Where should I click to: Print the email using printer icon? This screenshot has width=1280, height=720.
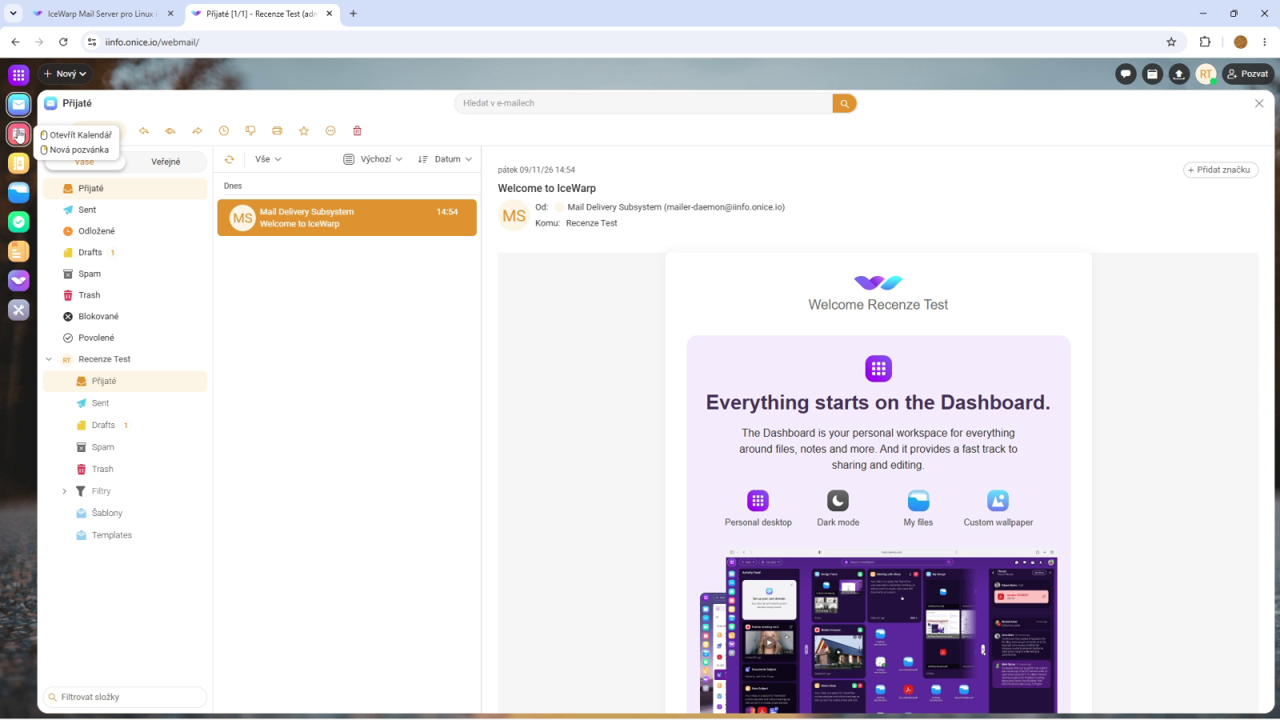pos(277,131)
